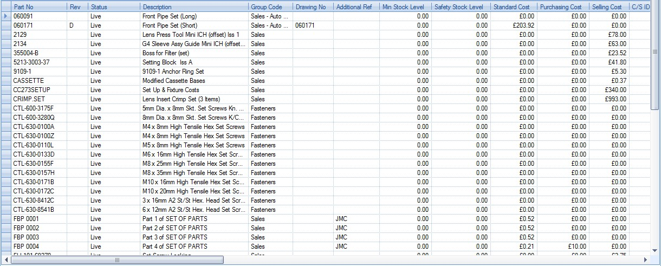Click the Status column header
The height and width of the screenshot is (266, 661).
point(113,7)
